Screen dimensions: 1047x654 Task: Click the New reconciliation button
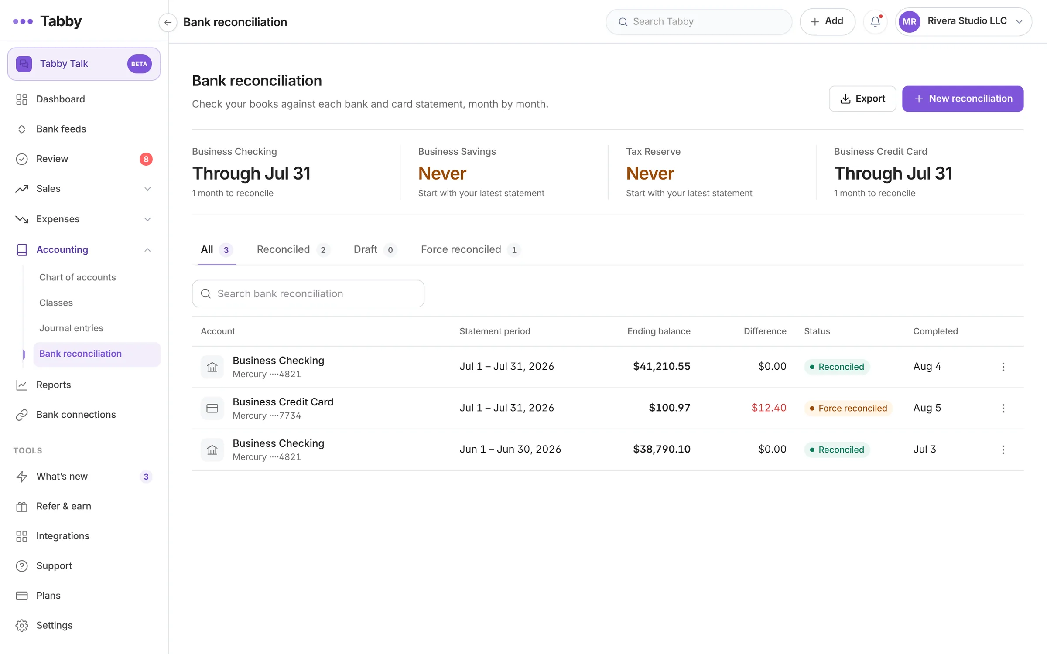pos(962,99)
